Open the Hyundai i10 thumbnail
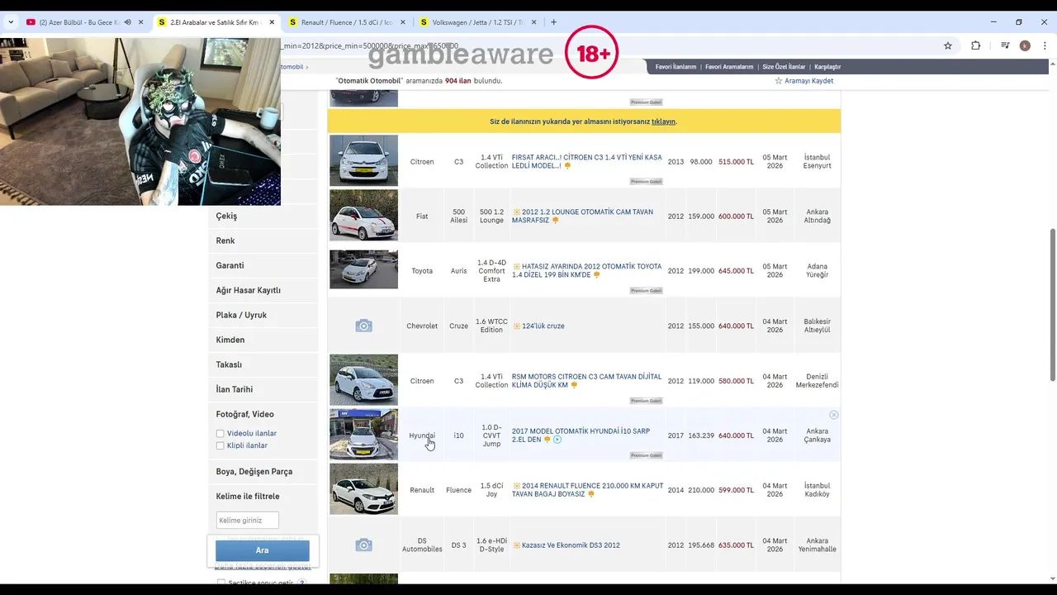The width and height of the screenshot is (1057, 595). click(x=363, y=434)
